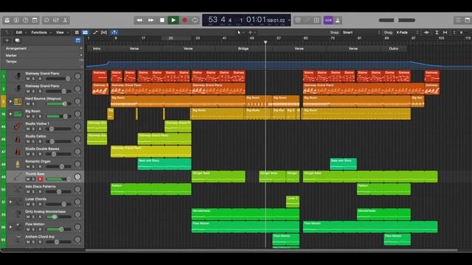Open the Inspector info icon
The image size is (472, 265).
[16, 20]
